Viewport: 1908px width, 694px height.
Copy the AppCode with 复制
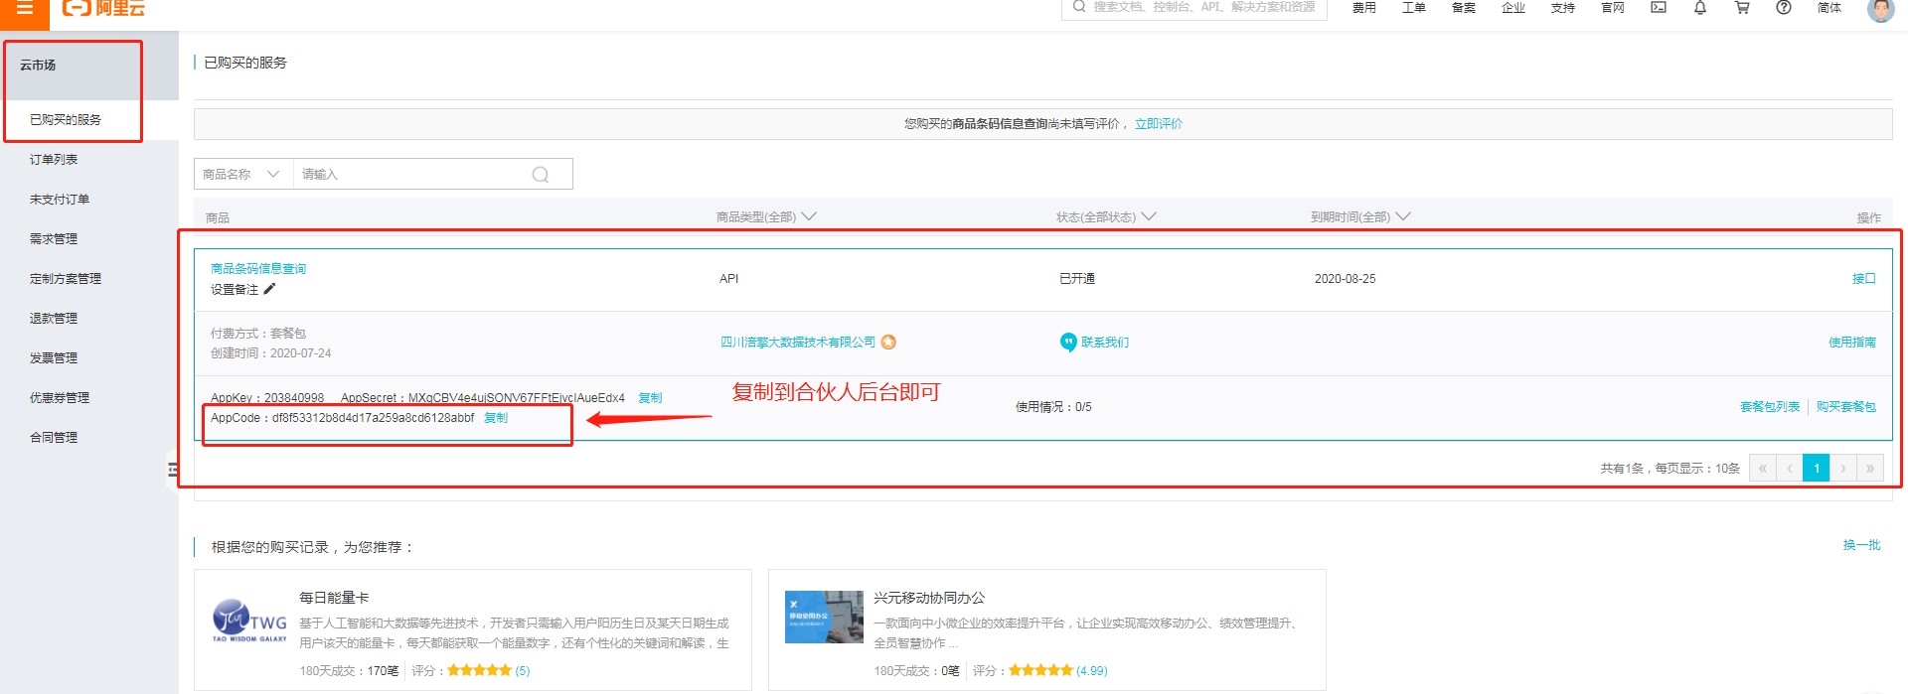click(496, 417)
